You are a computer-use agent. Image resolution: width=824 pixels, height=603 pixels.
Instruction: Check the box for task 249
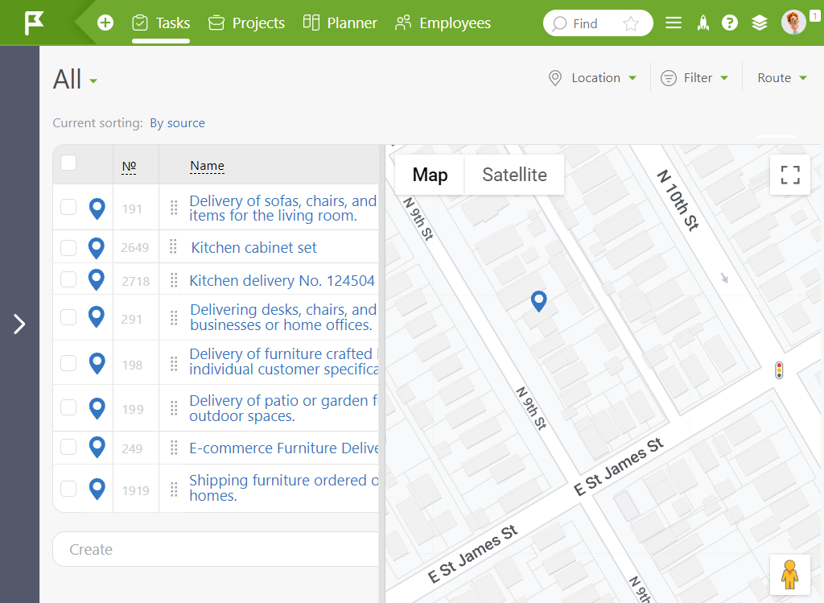point(68,447)
